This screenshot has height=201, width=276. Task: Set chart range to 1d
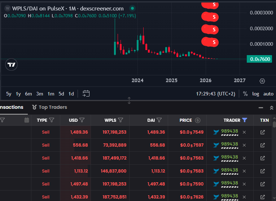(71, 94)
